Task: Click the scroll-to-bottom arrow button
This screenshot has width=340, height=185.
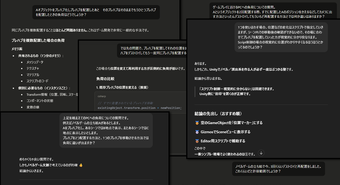Action: coord(261,153)
